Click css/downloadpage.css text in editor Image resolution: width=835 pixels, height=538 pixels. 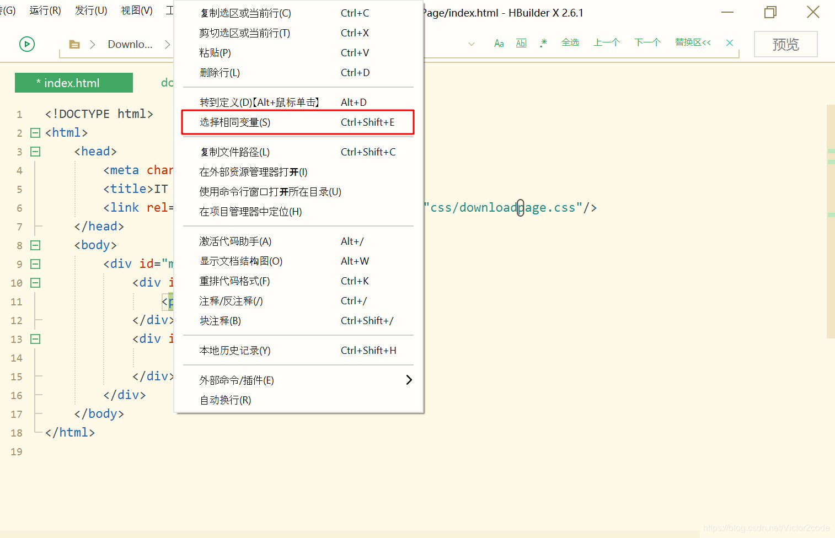coord(502,208)
